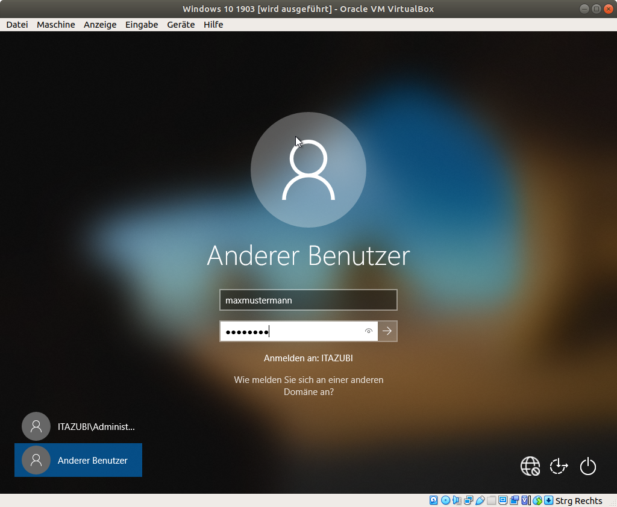The height and width of the screenshot is (507, 617).
Task: Click the mouse integration status icon
Action: 537,500
